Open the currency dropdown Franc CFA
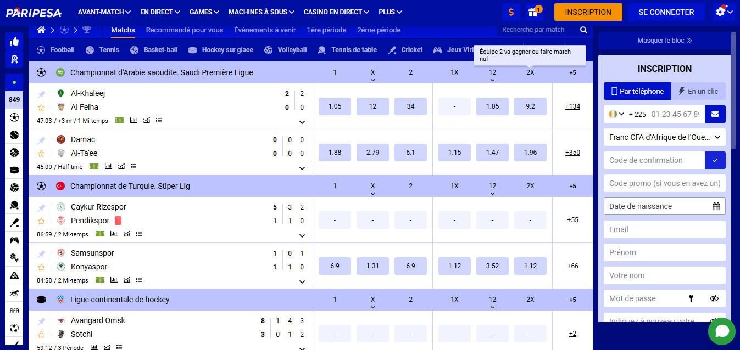Viewport: 740px width, 350px height. pos(664,137)
